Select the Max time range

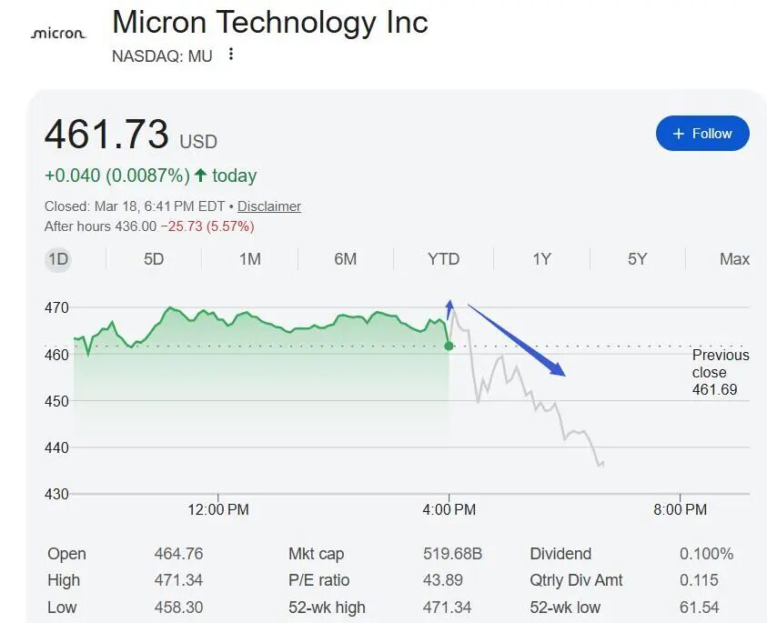pos(733,259)
